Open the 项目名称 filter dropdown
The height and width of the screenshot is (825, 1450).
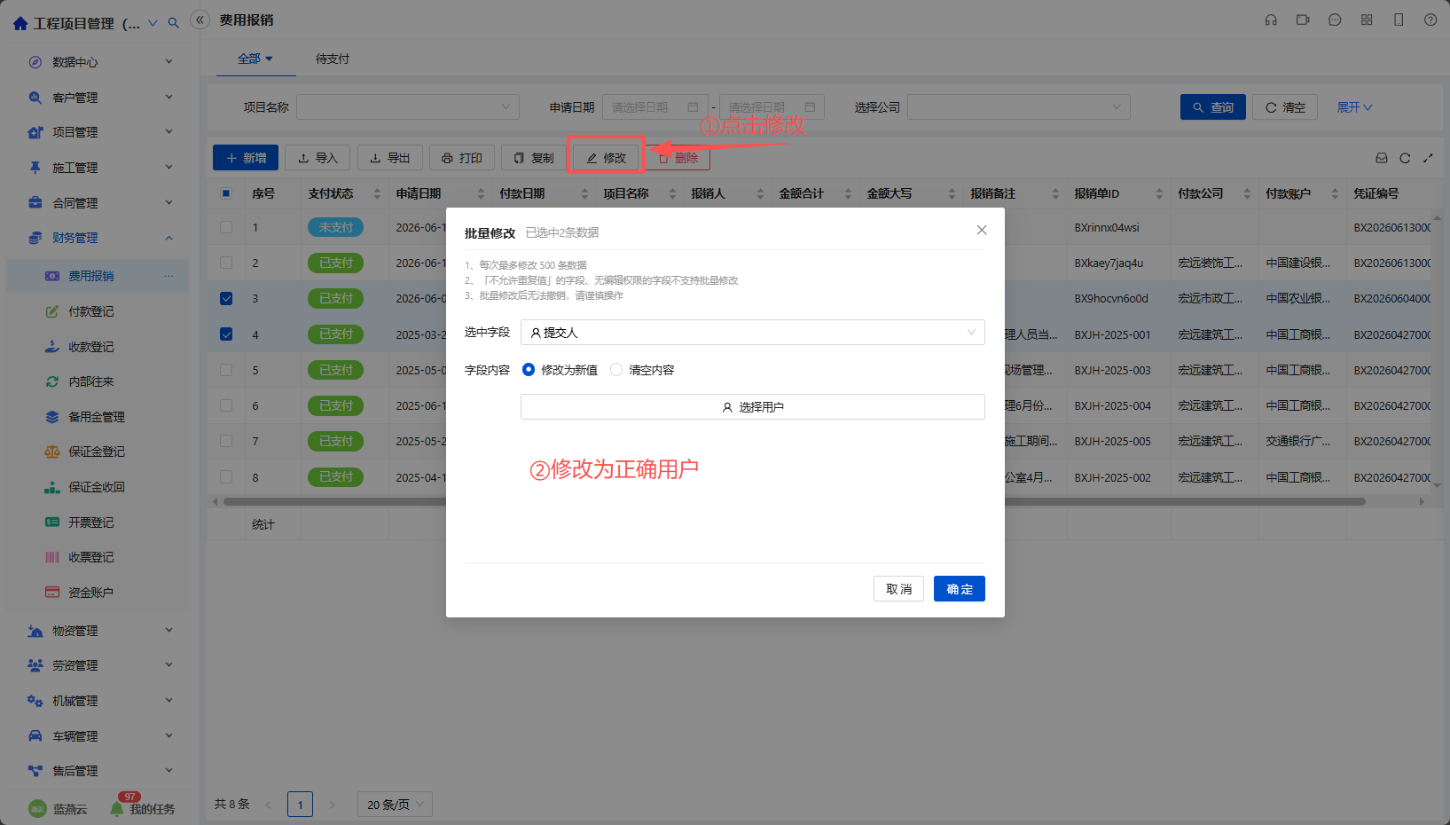point(408,107)
